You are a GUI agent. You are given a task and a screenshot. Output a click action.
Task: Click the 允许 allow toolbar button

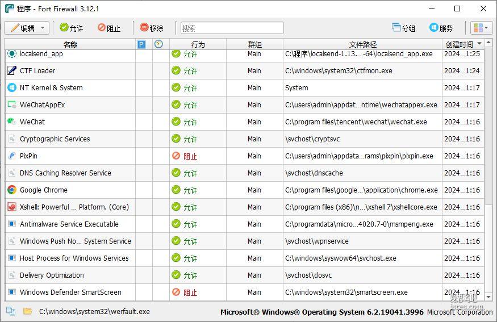[x=72, y=28]
